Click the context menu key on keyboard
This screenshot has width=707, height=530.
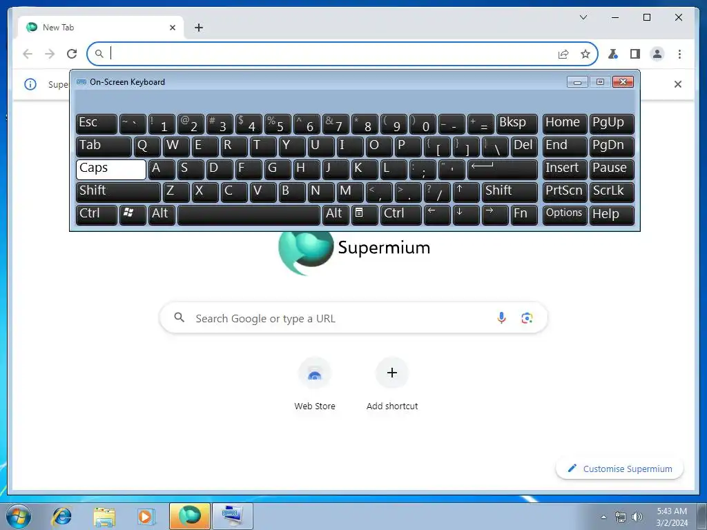365,215
